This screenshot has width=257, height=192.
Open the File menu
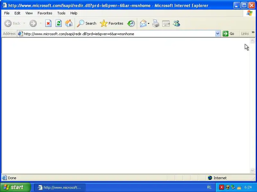tap(7, 13)
